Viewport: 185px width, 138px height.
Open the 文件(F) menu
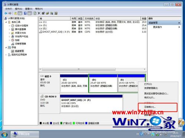(9, 9)
